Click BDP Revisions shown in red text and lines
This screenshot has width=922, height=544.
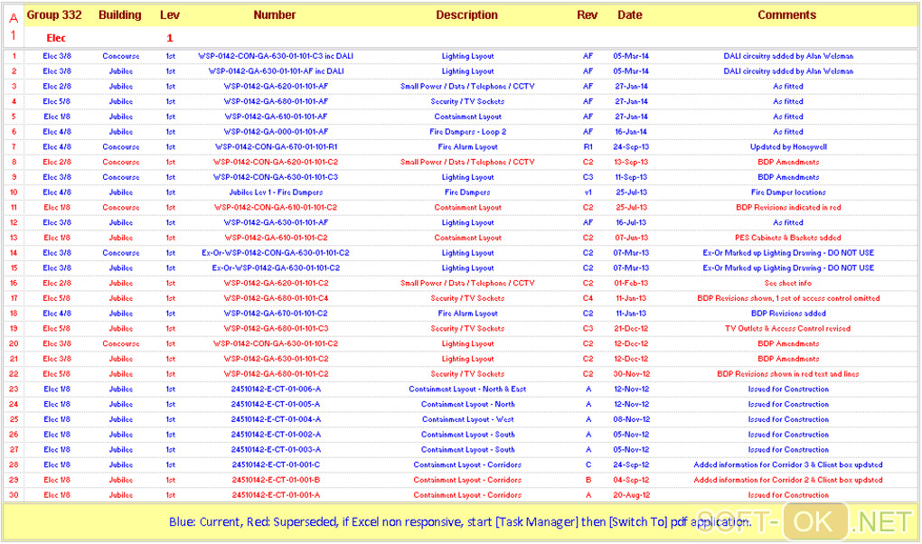788,374
